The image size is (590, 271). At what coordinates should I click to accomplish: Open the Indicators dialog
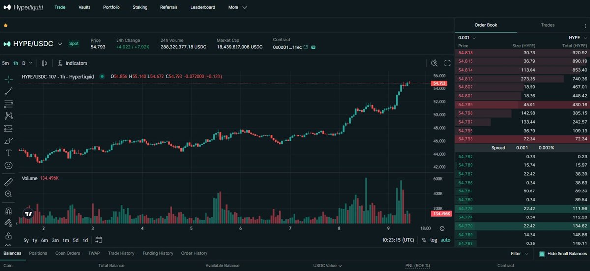(x=72, y=63)
